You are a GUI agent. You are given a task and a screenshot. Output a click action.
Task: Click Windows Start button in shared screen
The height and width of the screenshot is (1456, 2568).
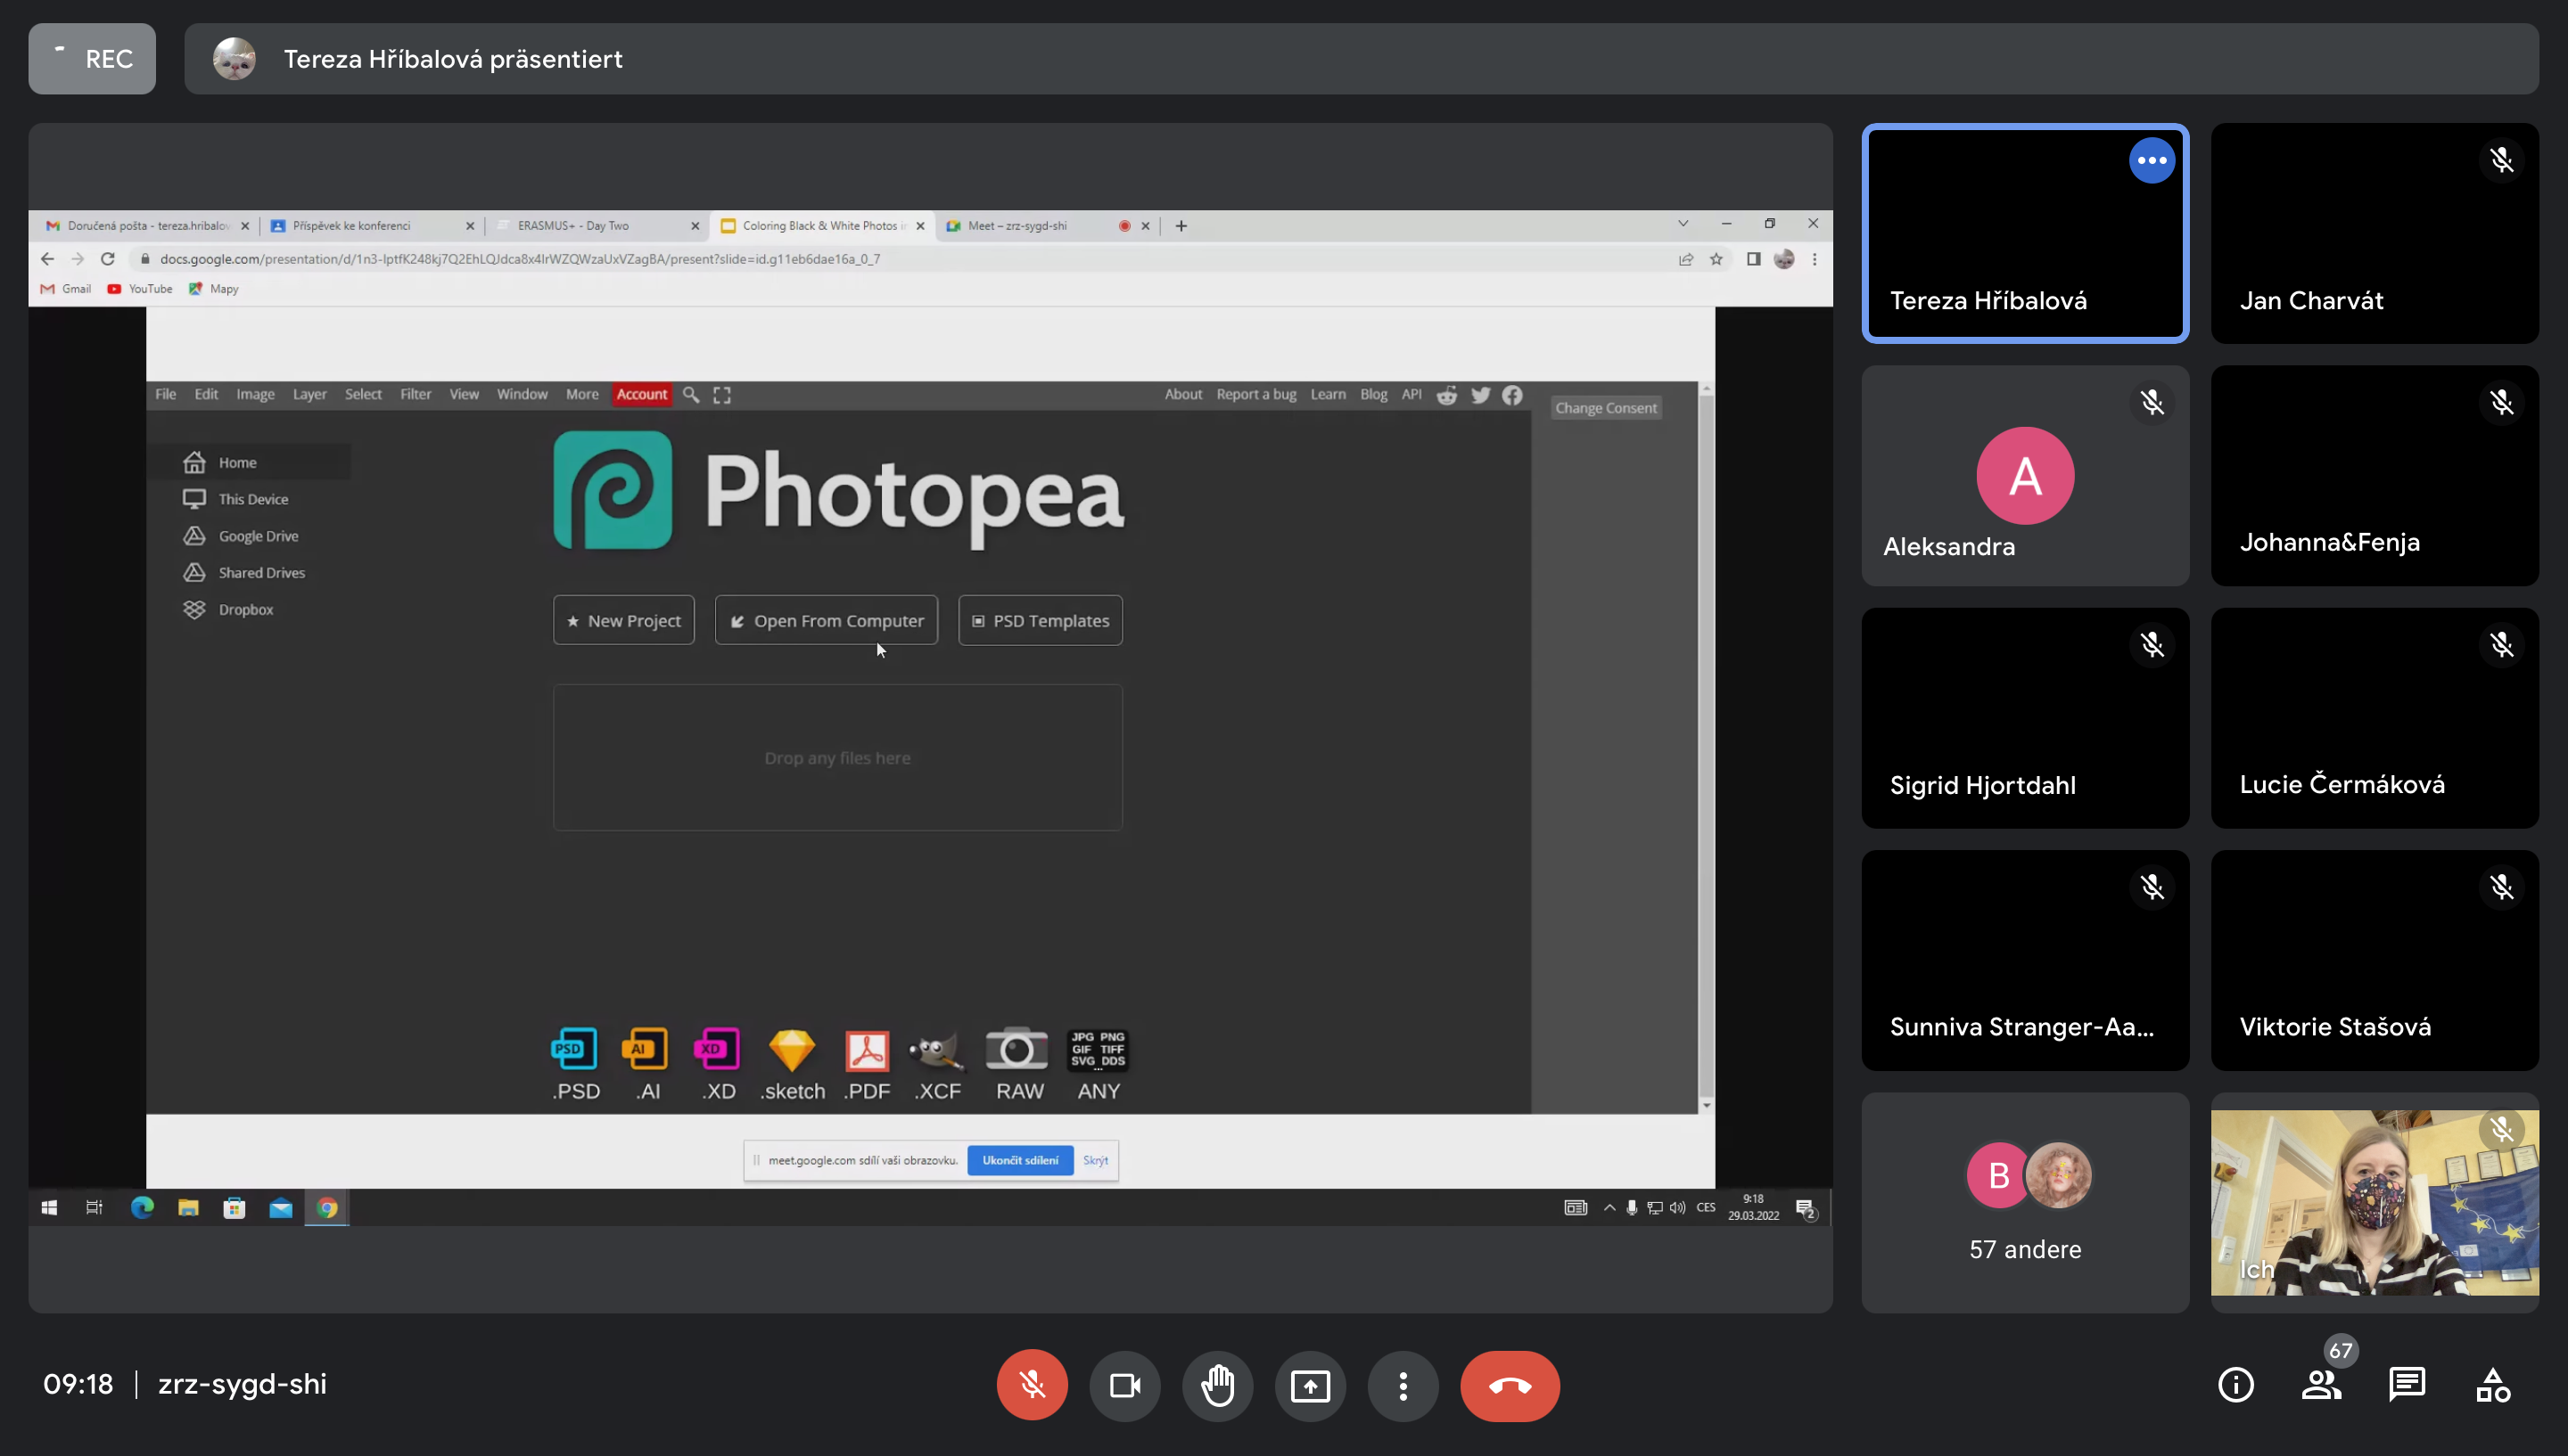pyautogui.click(x=49, y=1208)
